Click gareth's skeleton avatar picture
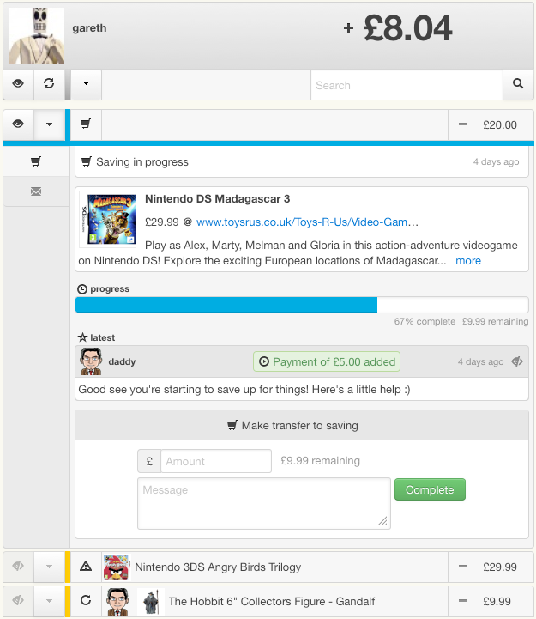The image size is (536, 619). pos(36,35)
